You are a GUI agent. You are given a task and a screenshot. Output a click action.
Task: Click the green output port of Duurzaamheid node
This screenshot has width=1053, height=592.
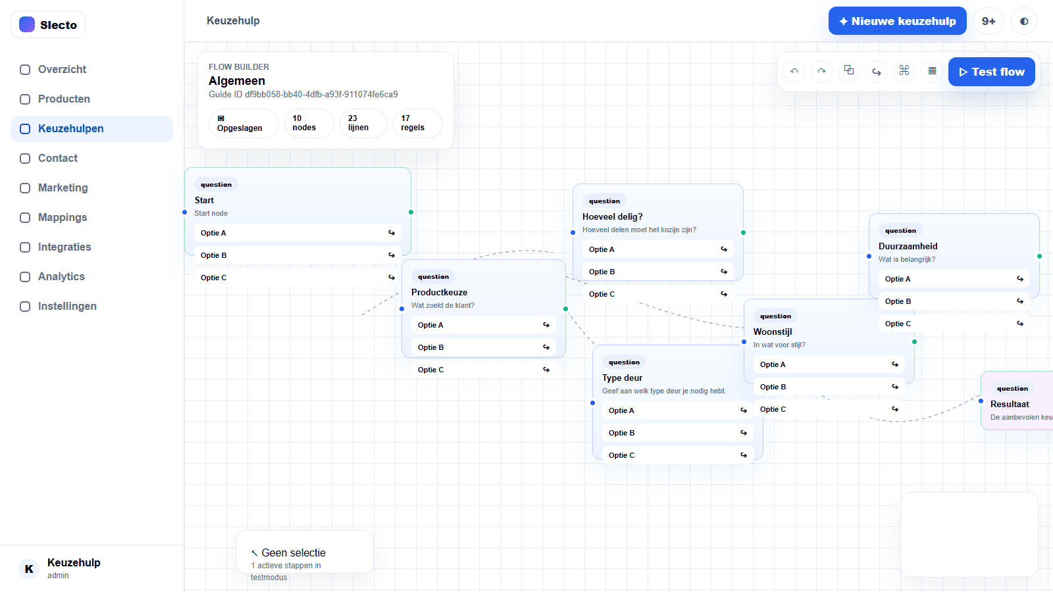coord(1039,256)
